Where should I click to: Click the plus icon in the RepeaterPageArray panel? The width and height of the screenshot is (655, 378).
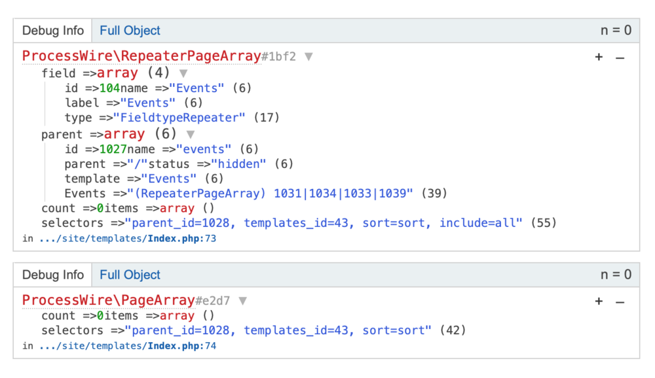coord(598,58)
